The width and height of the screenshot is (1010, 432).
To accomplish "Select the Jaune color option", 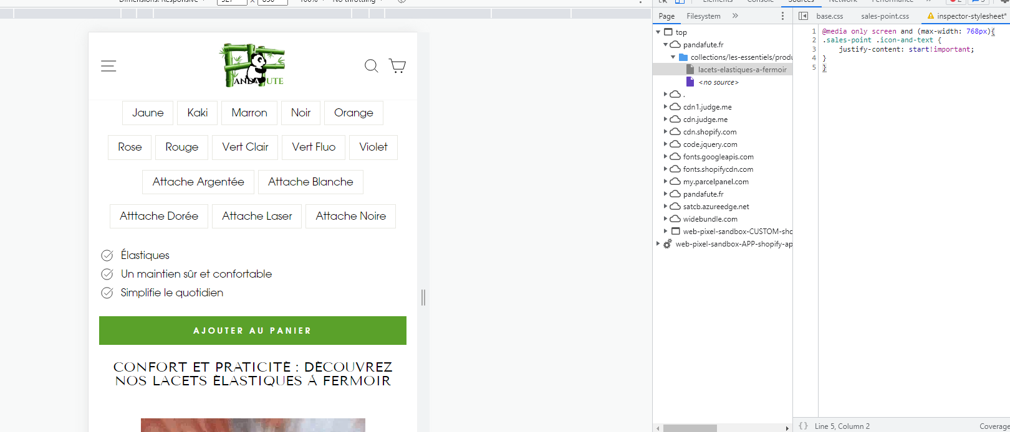I will pos(148,113).
